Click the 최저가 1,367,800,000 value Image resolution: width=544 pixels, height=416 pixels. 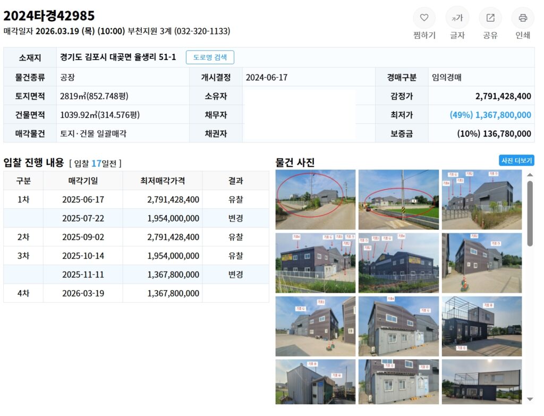[490, 115]
